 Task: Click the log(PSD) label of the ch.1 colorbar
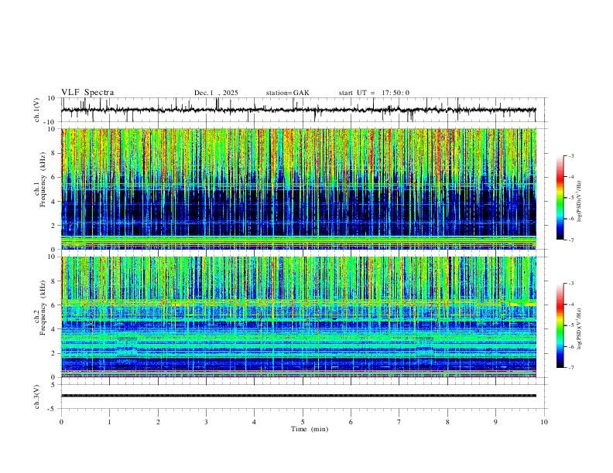click(580, 201)
